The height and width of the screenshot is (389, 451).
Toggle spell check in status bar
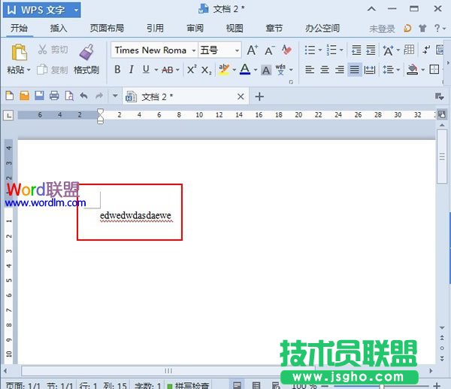pyautogui.click(x=188, y=385)
